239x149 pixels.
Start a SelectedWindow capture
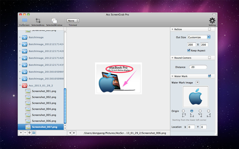54,22
